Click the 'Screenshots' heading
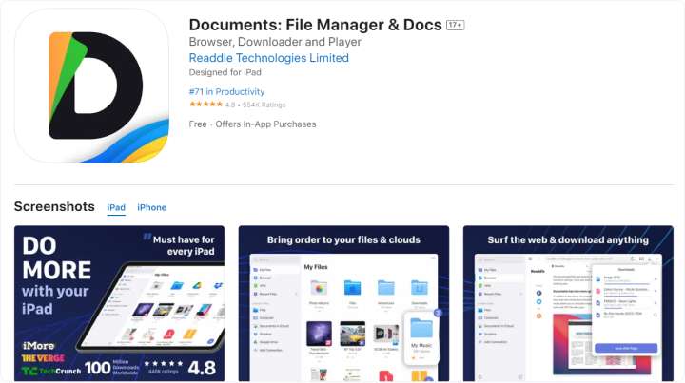 [x=54, y=206]
